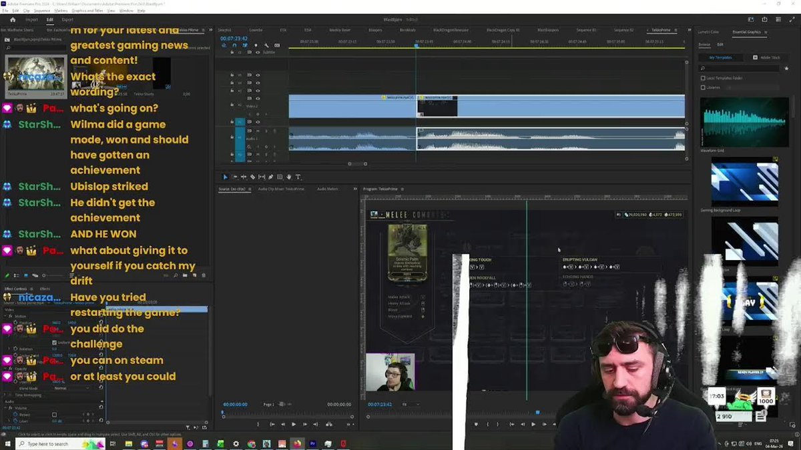Show hidden tabs beside Audio Meters
This screenshot has height=450, width=801.
pyautogui.click(x=354, y=189)
